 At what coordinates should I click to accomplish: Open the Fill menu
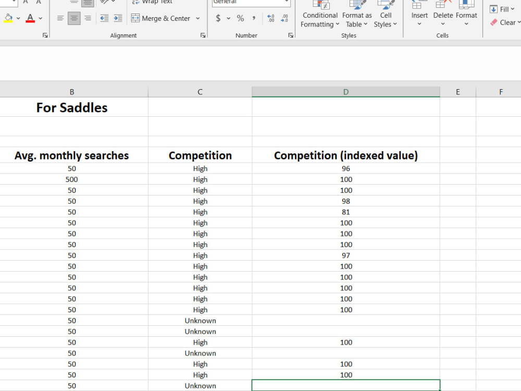coord(502,9)
